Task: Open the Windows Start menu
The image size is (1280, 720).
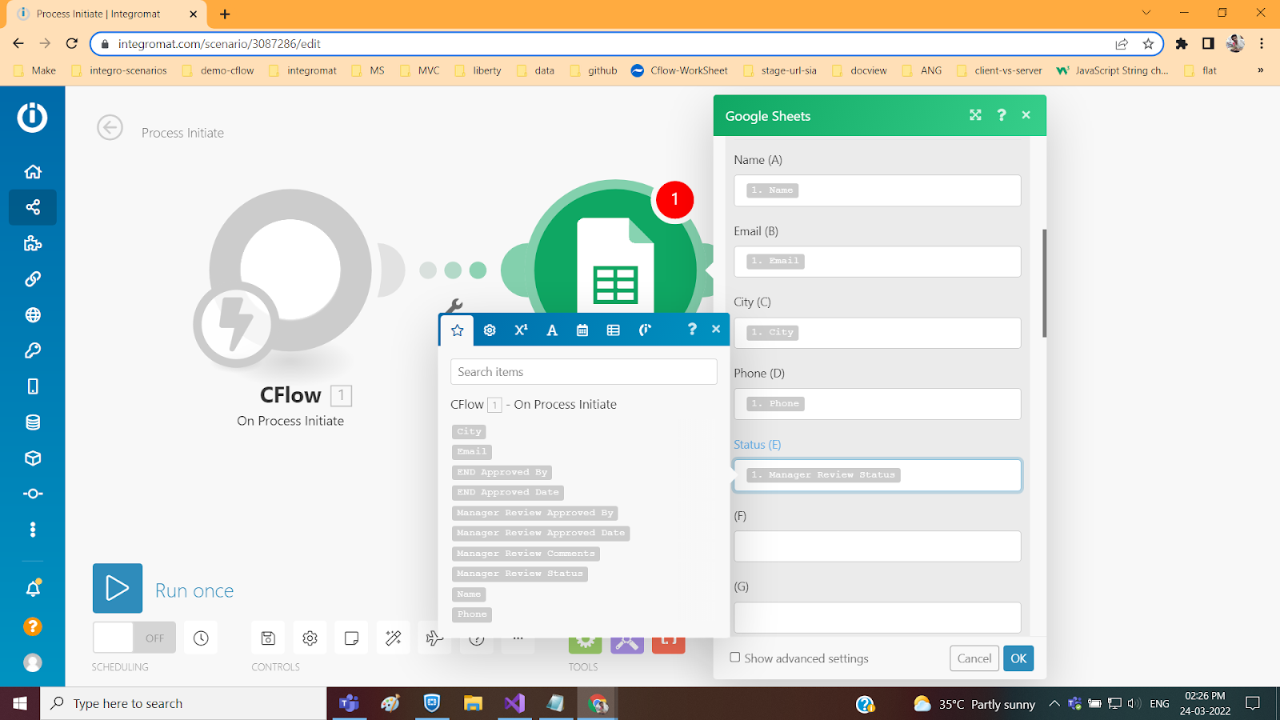Action: click(x=20, y=703)
